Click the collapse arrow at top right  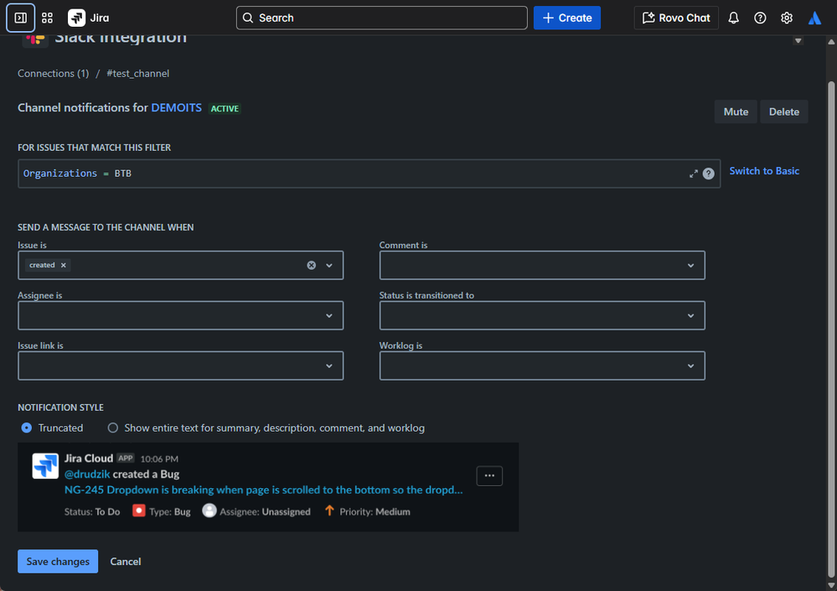(x=798, y=40)
